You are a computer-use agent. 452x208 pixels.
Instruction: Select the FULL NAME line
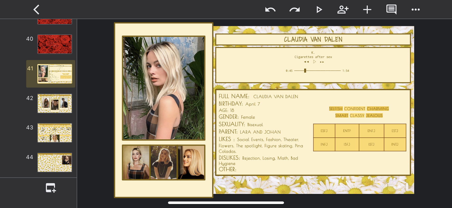[x=258, y=96]
